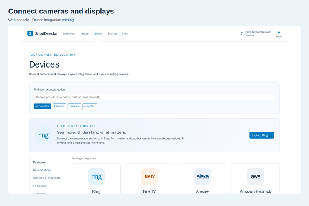Open the Settings tab
The width and height of the screenshot is (309, 206).
pos(112,33)
